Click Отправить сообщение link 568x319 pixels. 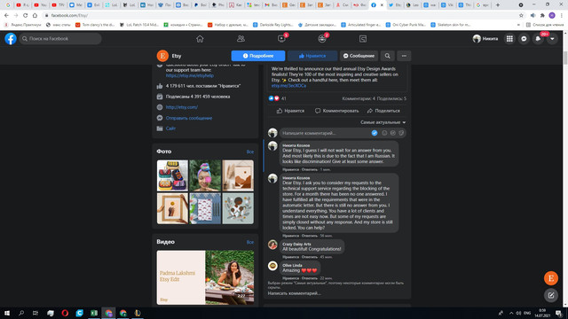click(x=189, y=118)
